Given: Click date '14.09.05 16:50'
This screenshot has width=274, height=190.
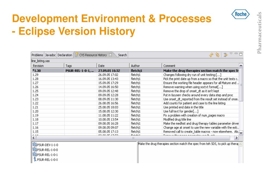Looking at the screenshot, I should pyautogui.click(x=108, y=87).
